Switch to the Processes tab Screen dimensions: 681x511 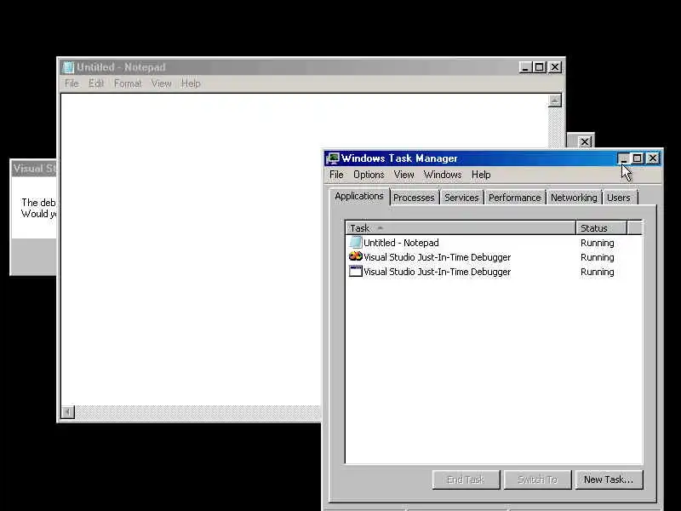[414, 198]
